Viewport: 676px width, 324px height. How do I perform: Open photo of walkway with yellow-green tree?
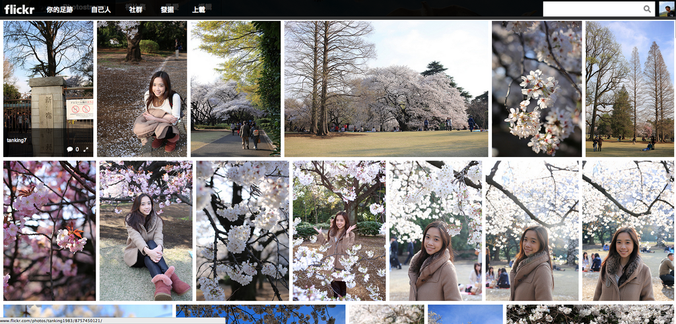pyautogui.click(x=236, y=89)
